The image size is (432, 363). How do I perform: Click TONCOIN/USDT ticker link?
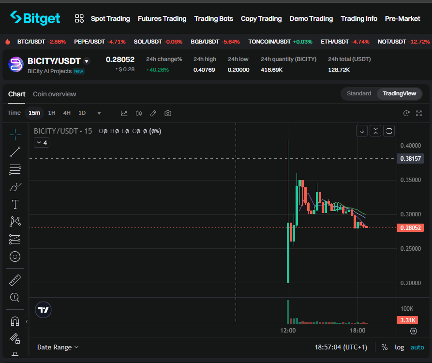(x=280, y=42)
